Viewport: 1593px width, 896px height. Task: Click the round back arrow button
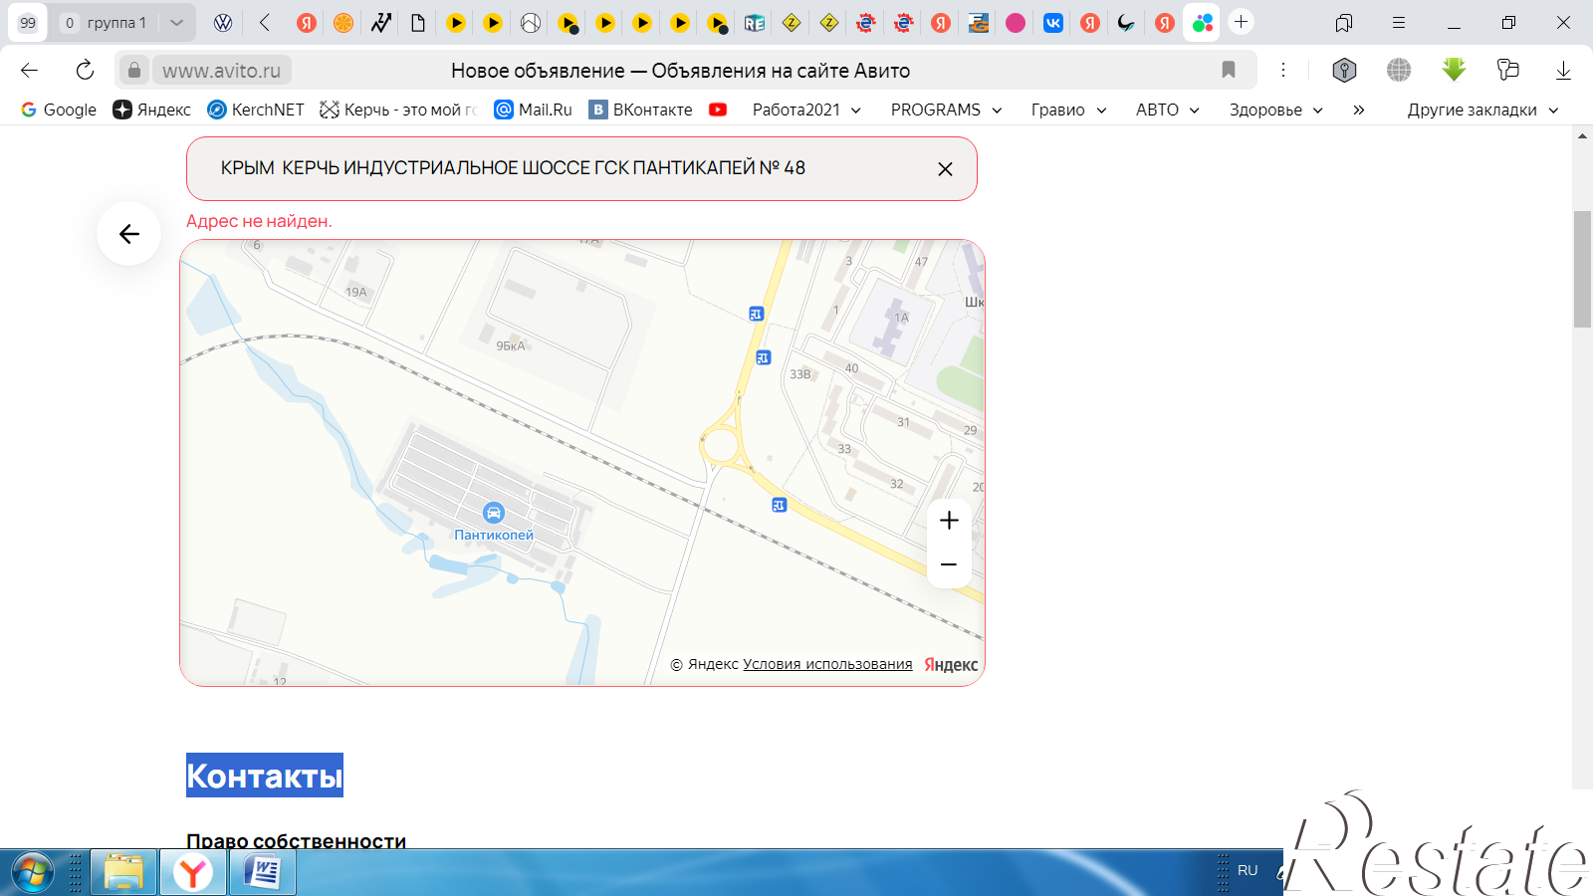129,234
